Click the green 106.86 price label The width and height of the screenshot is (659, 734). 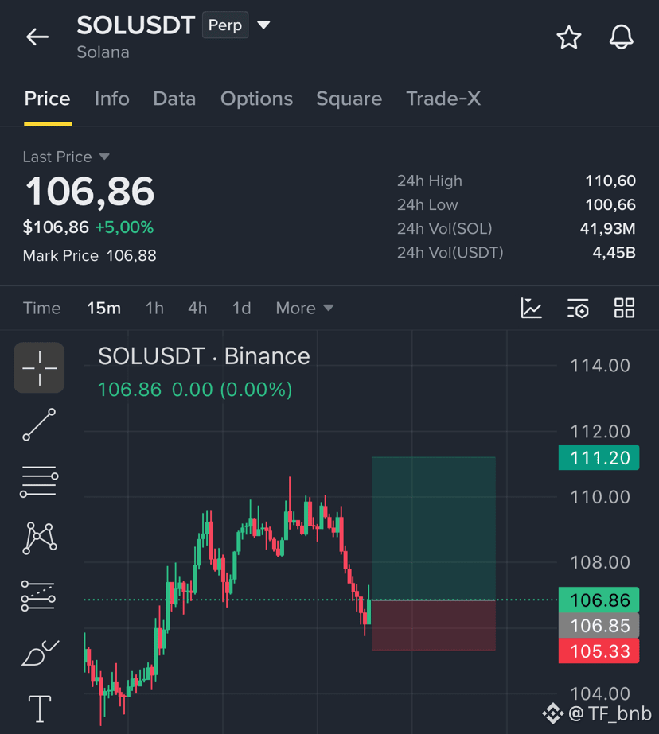tap(599, 600)
